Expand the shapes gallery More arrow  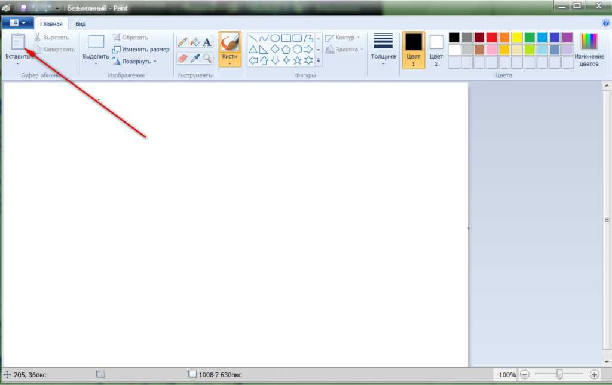318,60
